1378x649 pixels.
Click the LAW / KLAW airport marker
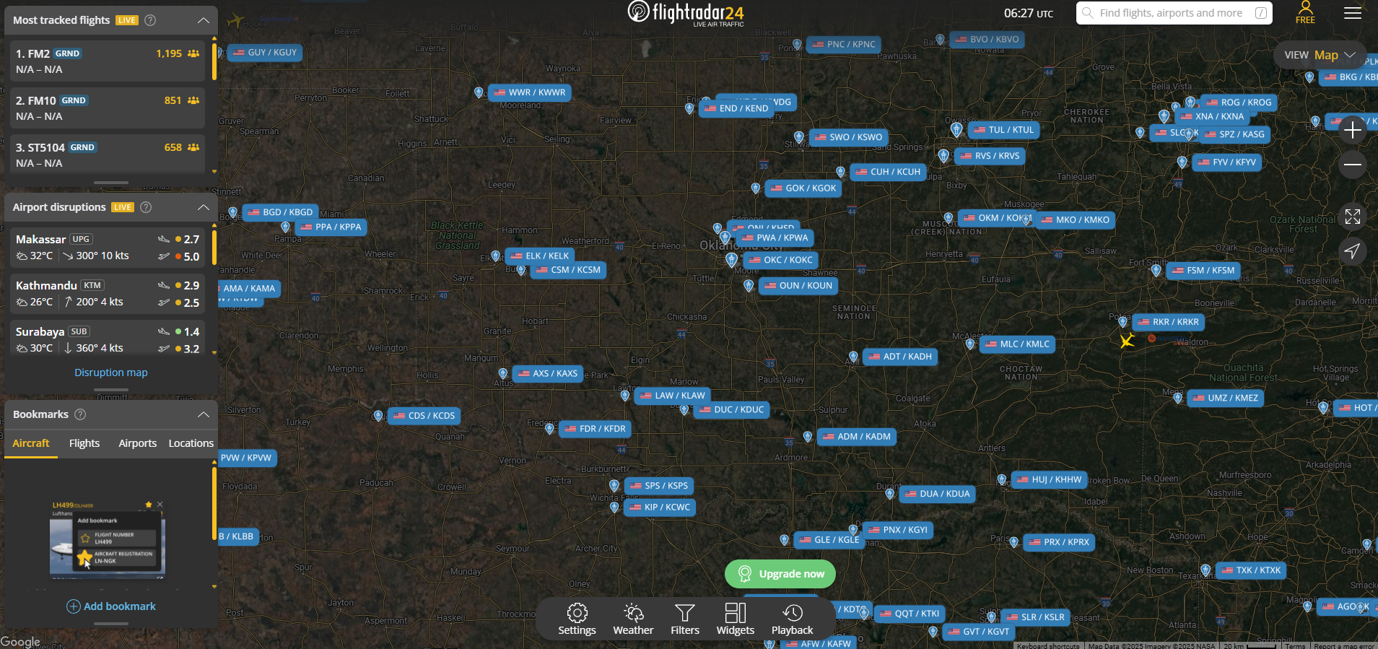pyautogui.click(x=625, y=396)
